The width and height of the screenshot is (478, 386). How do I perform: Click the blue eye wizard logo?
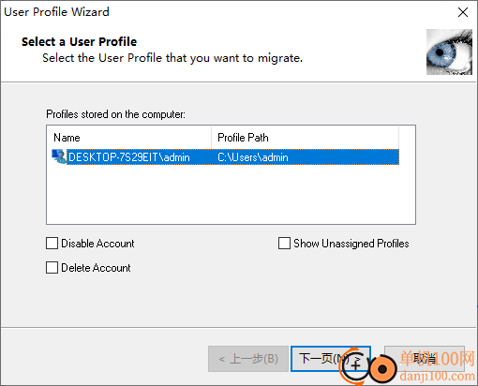[x=449, y=52]
